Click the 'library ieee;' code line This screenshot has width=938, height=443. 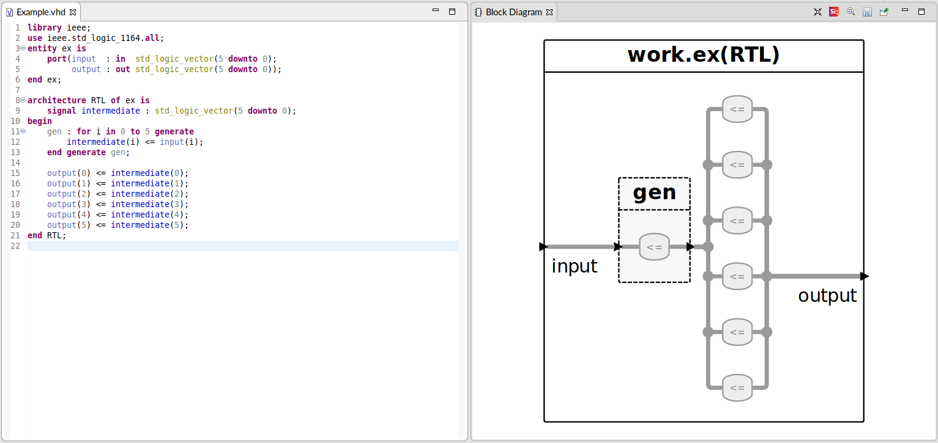click(x=59, y=27)
